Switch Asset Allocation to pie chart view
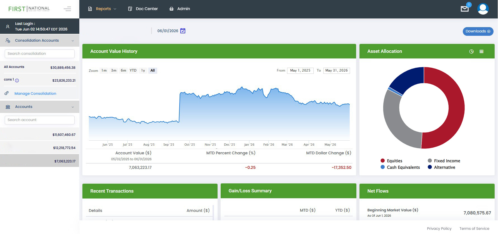The height and width of the screenshot is (234, 498). pos(471,51)
